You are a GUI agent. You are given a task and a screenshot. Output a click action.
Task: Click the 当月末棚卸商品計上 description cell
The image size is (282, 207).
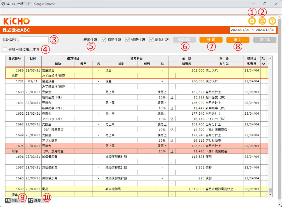point(224,189)
